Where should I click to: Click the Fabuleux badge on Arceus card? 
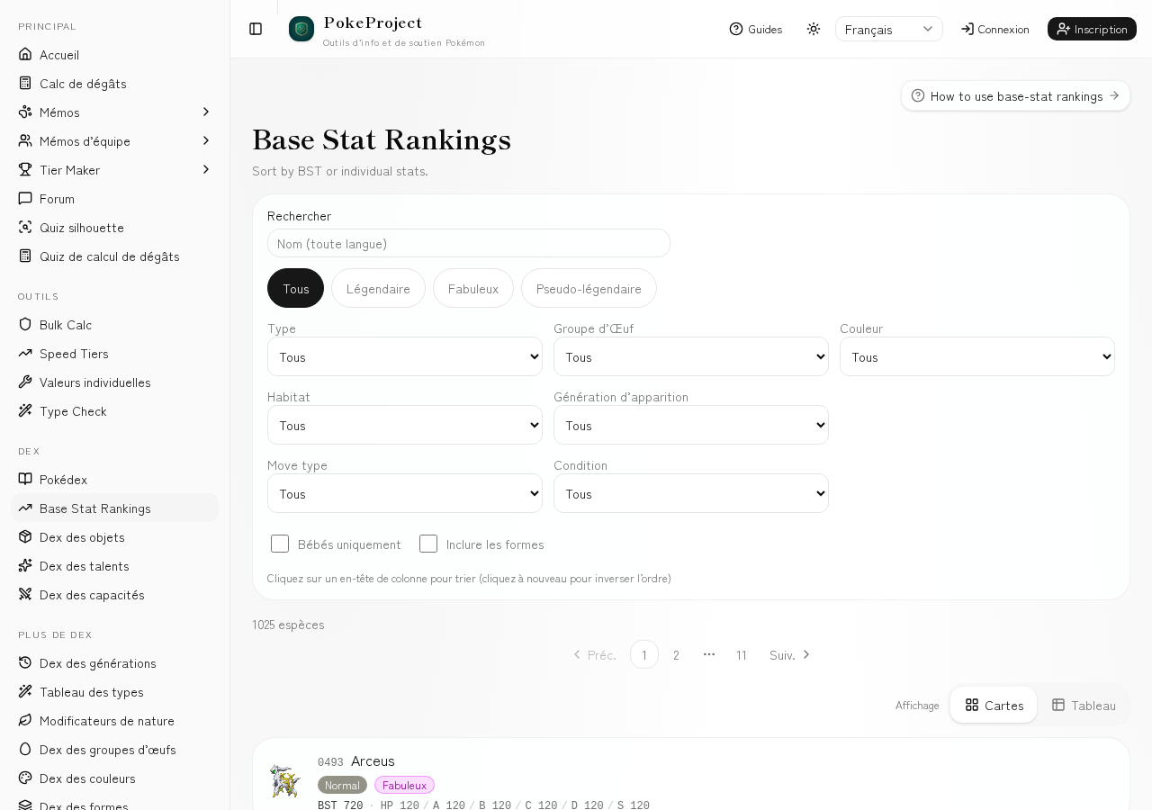coord(404,785)
